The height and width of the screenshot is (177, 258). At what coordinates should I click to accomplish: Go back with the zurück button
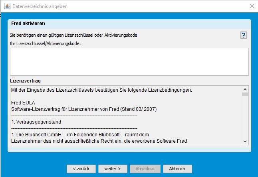81,169
